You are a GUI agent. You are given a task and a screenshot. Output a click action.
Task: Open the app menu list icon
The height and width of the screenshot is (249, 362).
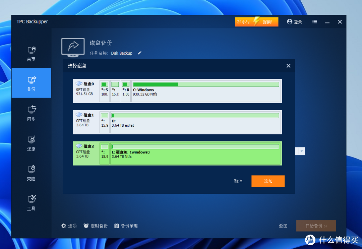[x=314, y=21]
